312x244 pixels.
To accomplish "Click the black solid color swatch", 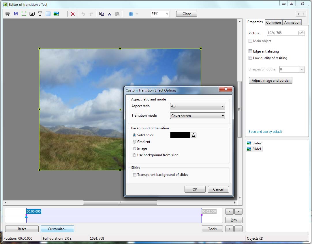I will point(180,135).
